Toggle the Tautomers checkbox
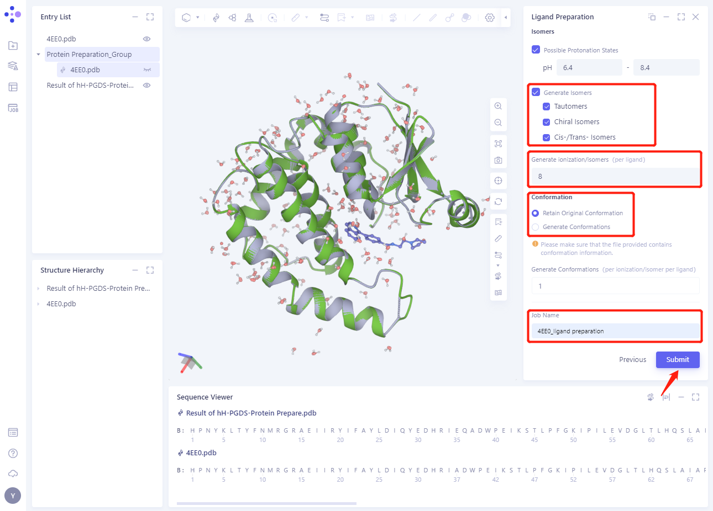This screenshot has width=713, height=511. tap(546, 107)
